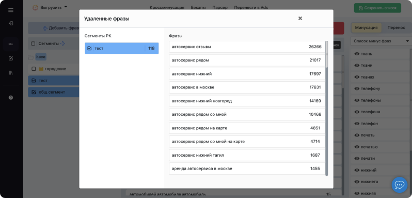Screen dimensions: 412x198
Task: Select phrase автосервис рядом со мной
Action: 247,114
